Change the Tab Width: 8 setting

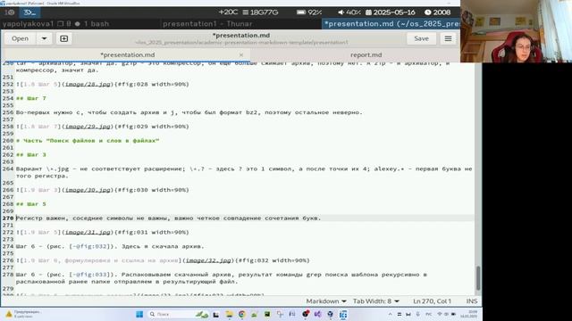375,301
